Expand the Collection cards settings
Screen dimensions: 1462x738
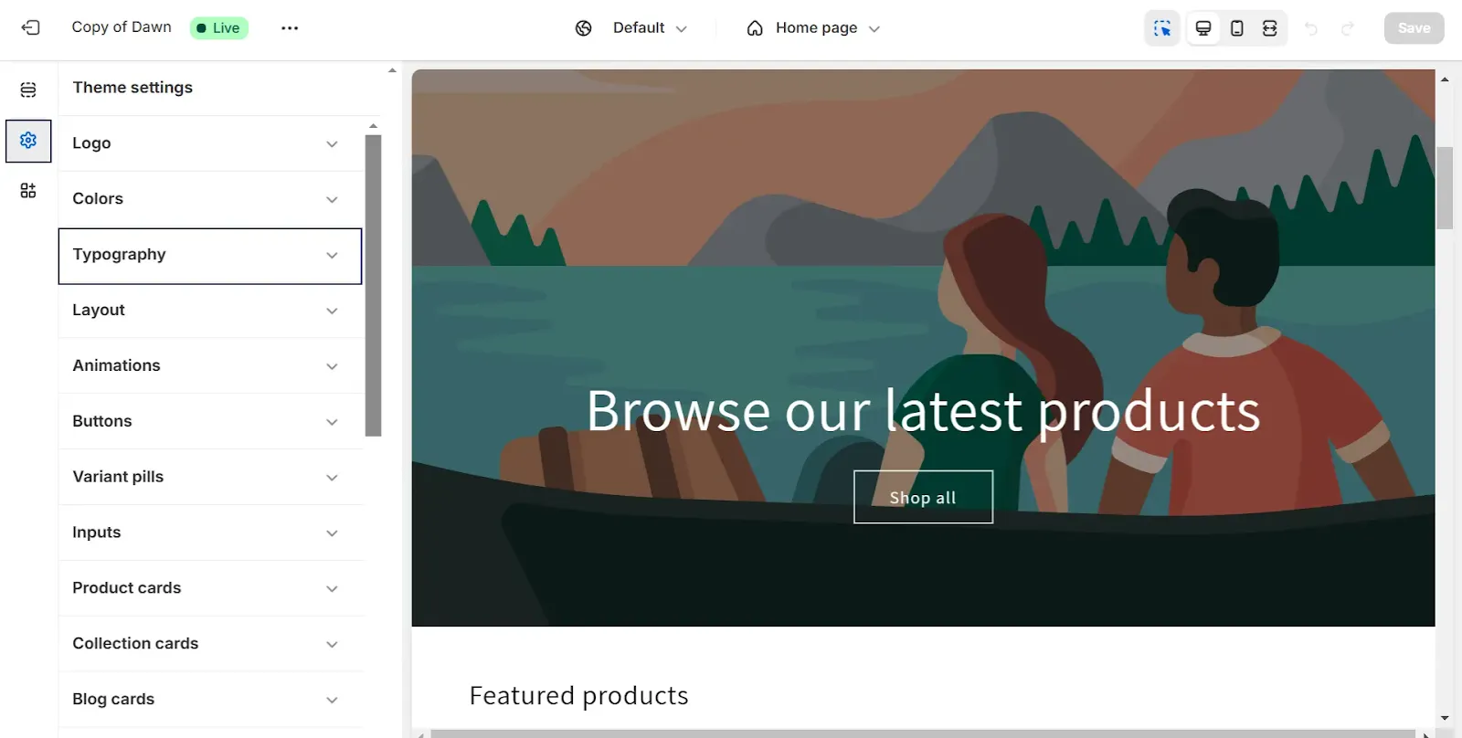tap(210, 645)
